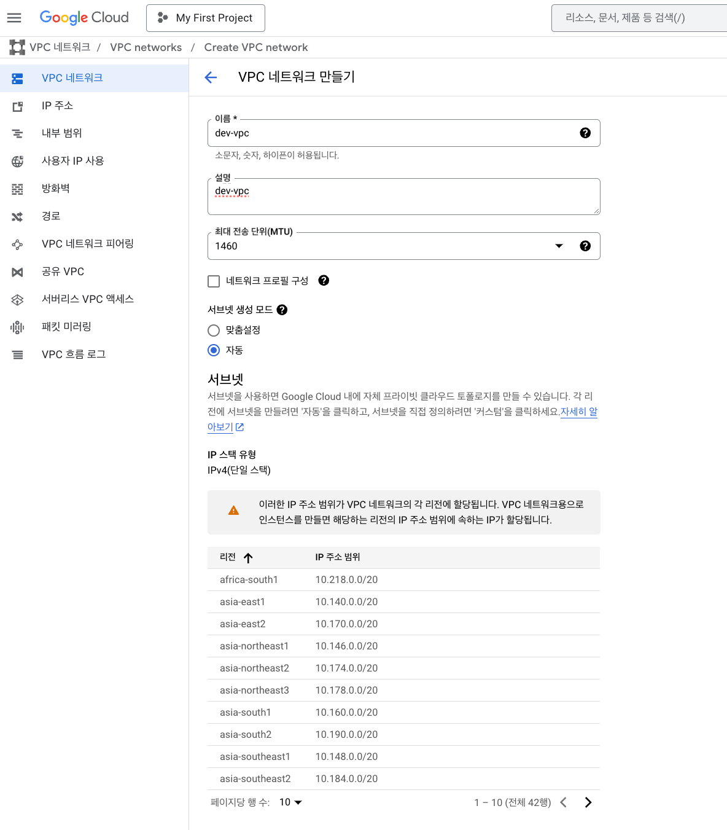Viewport: 727px width, 830px height.
Task: Click the africa-south1 row
Action: 404,580
